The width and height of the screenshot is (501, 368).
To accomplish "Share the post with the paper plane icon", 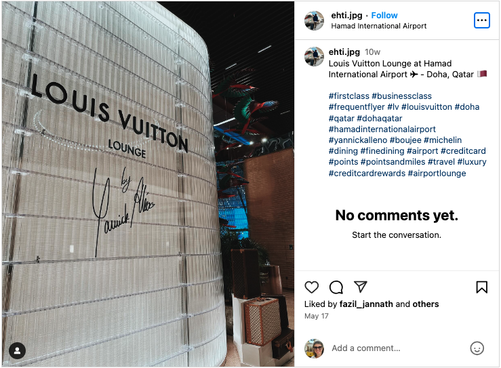I will 361,287.
